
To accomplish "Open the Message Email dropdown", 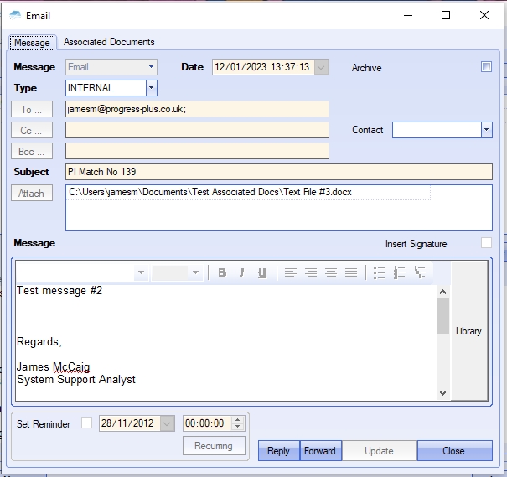I will pyautogui.click(x=151, y=67).
